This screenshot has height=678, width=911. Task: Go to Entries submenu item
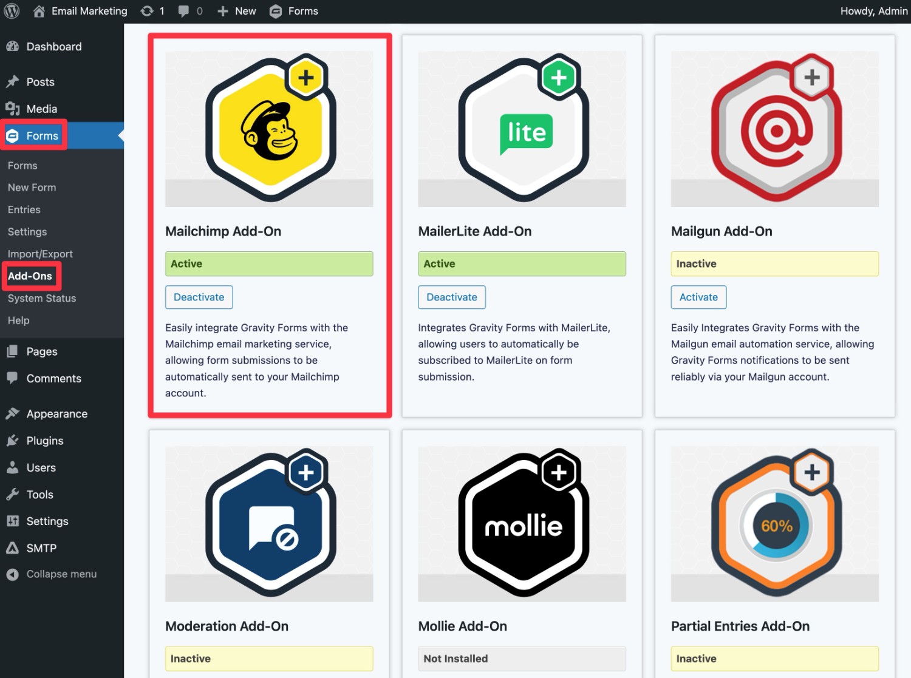tap(24, 209)
